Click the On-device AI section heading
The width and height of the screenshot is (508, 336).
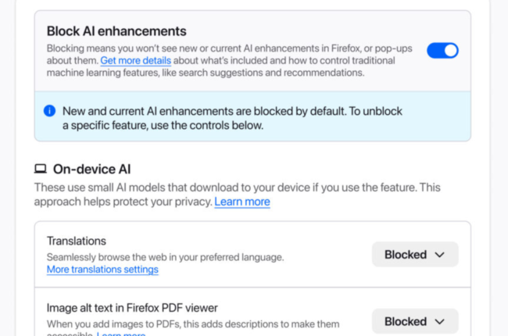(91, 169)
